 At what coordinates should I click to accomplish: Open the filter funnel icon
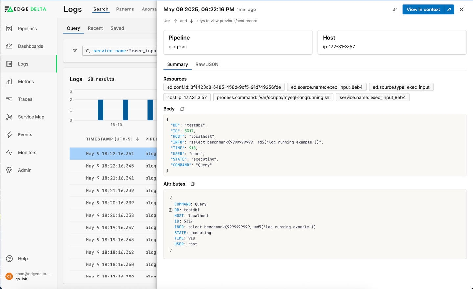[75, 51]
